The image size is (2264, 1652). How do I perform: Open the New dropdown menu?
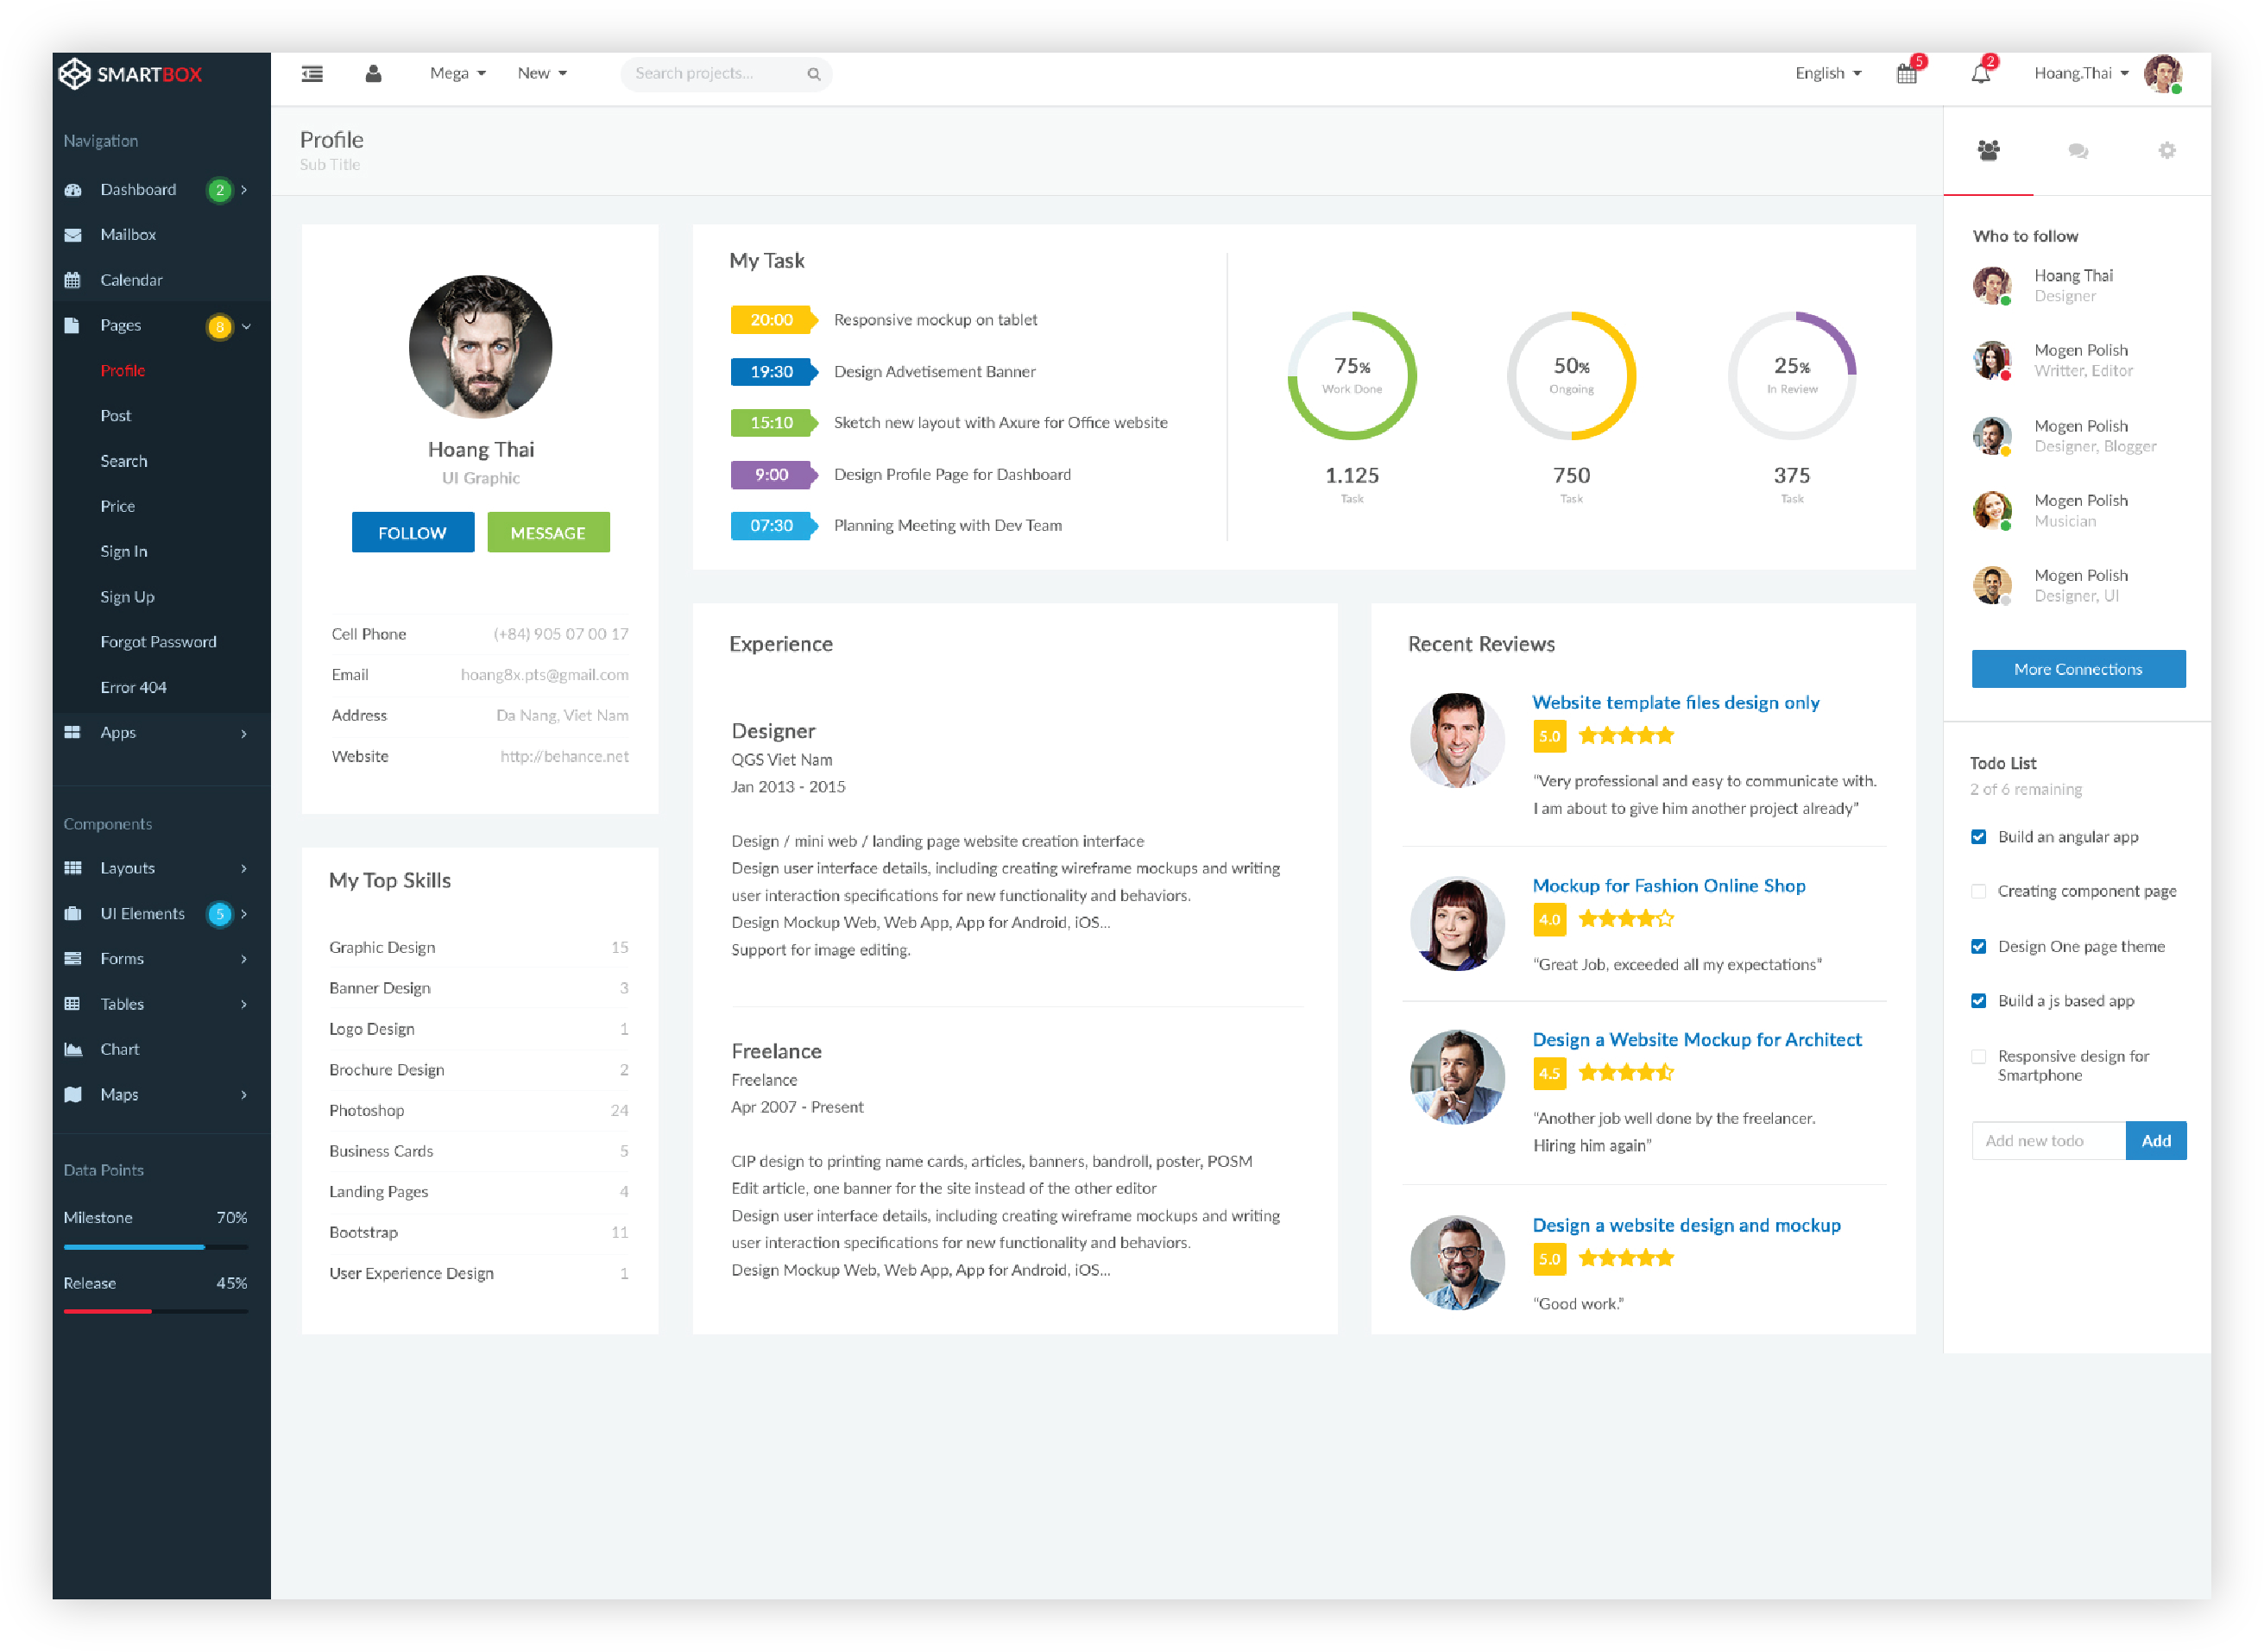[x=542, y=73]
